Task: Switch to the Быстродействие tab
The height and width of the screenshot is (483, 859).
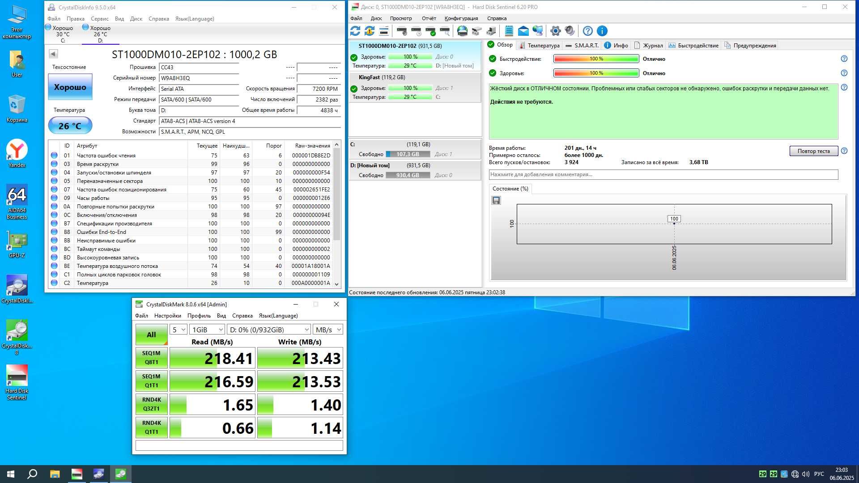Action: pyautogui.click(x=693, y=45)
